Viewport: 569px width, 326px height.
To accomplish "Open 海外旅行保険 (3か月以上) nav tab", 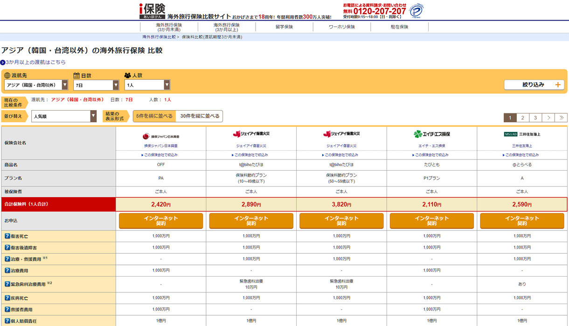I will (x=227, y=27).
